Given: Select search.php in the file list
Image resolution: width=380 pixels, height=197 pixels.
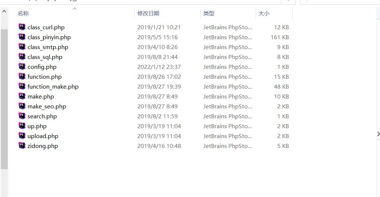Looking at the screenshot, I should (42, 116).
